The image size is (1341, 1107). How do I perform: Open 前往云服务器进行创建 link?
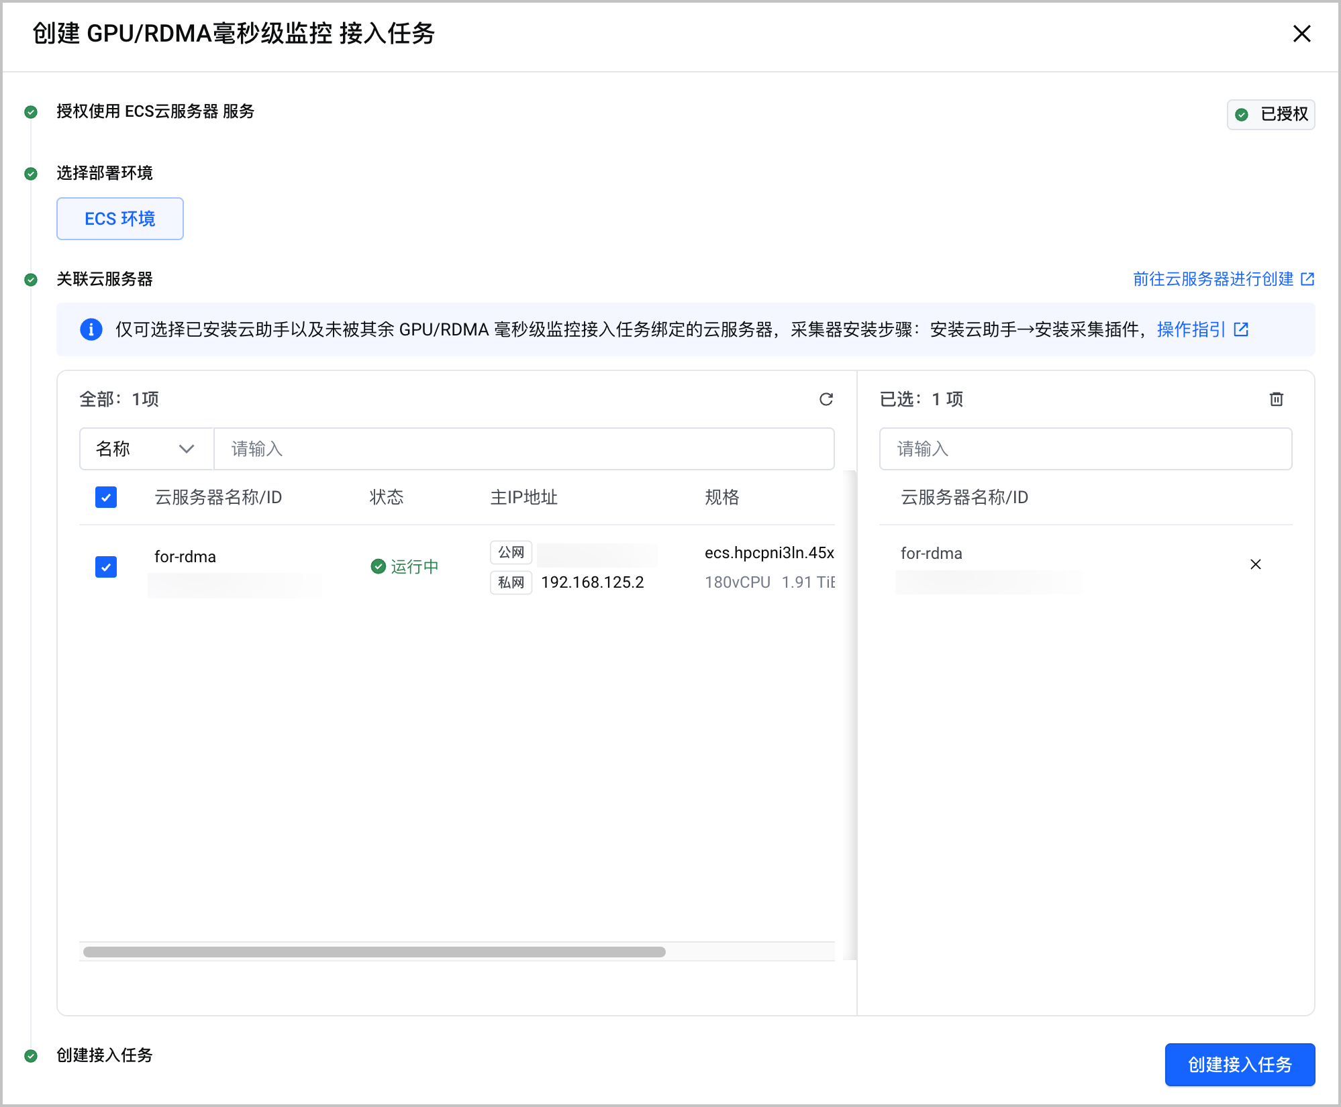1213,279
